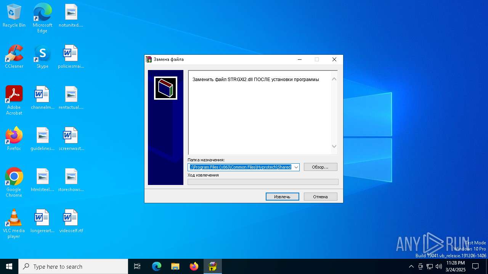This screenshot has width=488, height=274.
Task: Click the taskbar search box
Action: tap(73, 266)
